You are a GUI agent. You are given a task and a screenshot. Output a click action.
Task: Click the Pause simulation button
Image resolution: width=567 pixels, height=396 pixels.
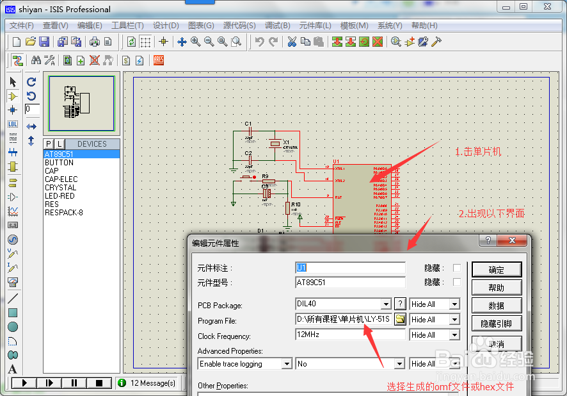point(74,383)
